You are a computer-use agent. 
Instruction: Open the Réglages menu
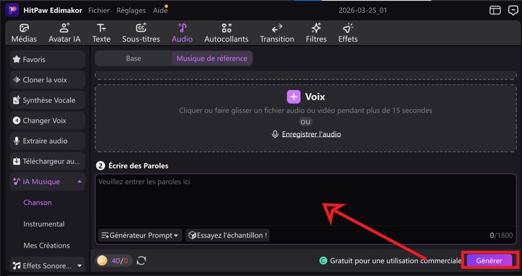pyautogui.click(x=131, y=10)
